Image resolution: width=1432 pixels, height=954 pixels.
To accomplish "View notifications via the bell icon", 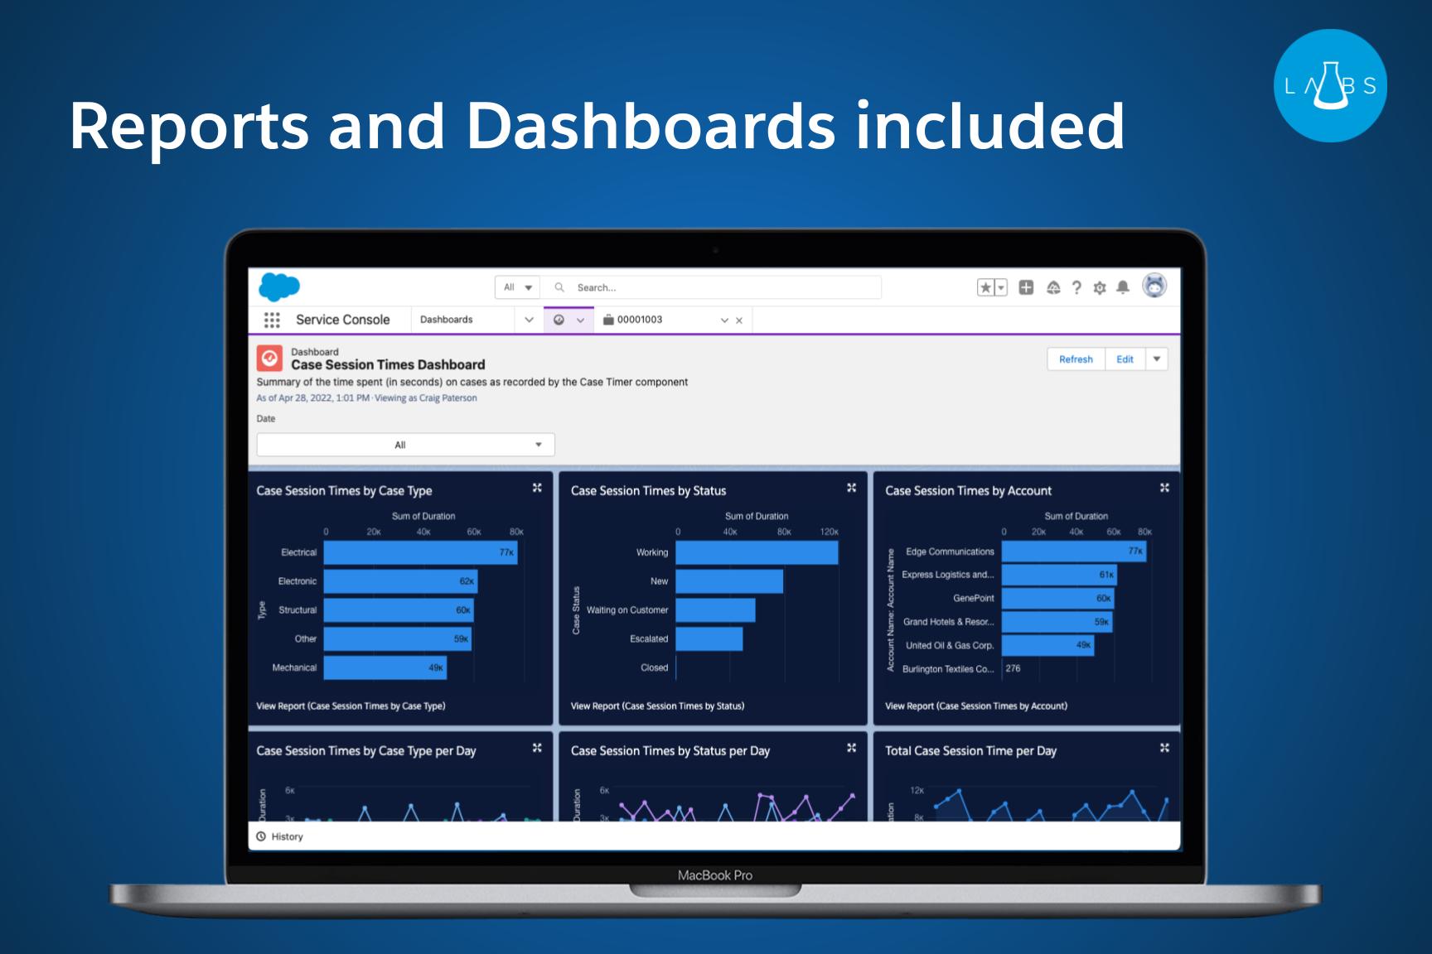I will point(1124,287).
